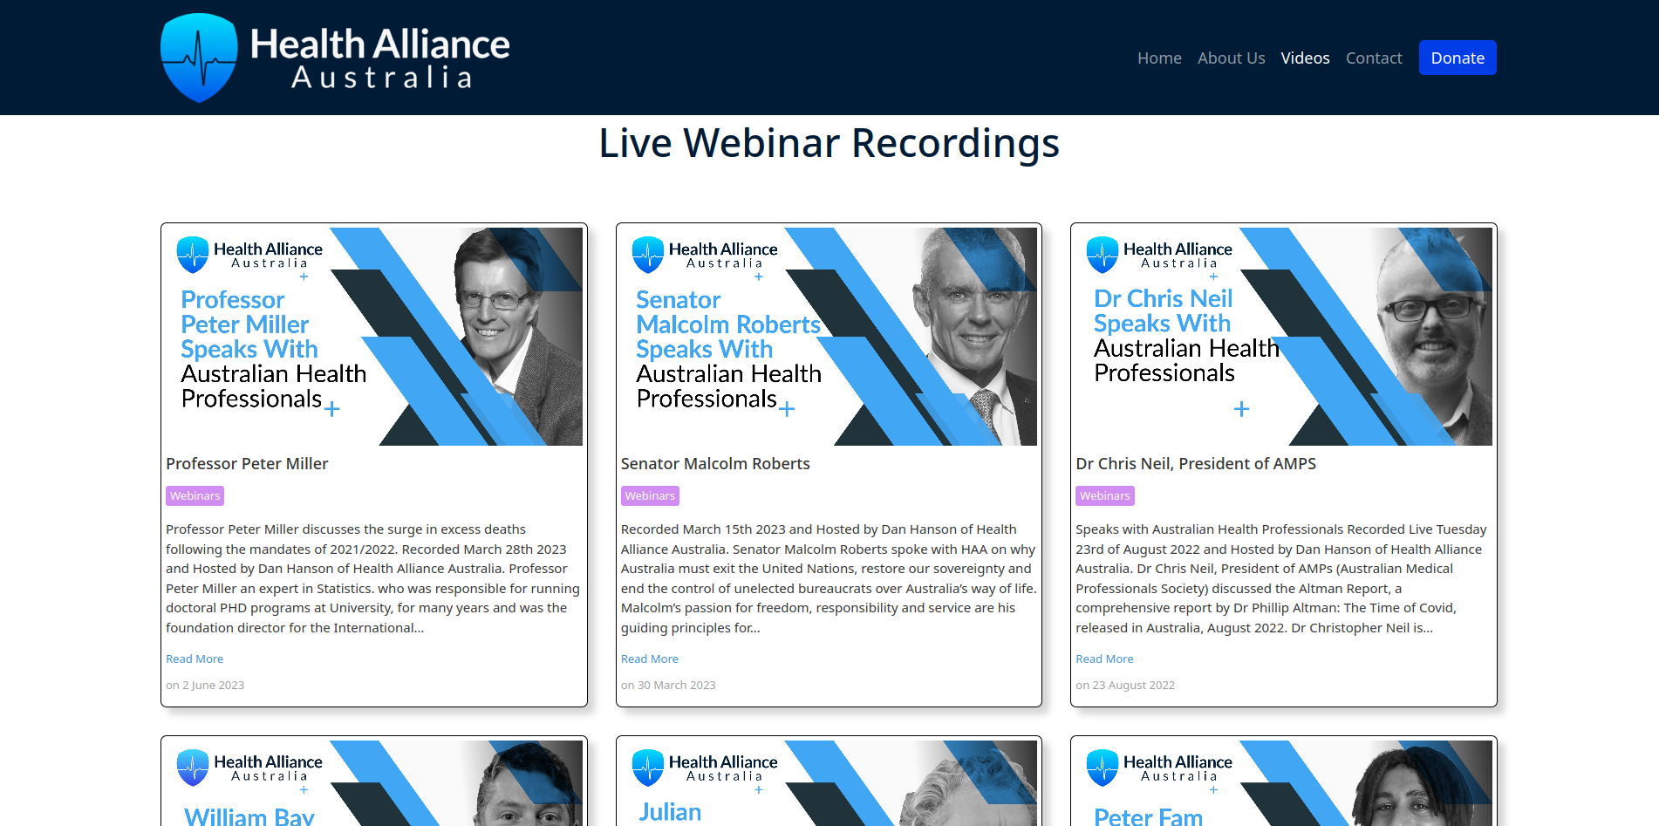Read More about Professor Peter Miller webinar
Image resolution: width=1659 pixels, height=826 pixels.
tap(195, 659)
